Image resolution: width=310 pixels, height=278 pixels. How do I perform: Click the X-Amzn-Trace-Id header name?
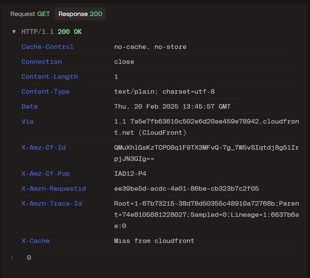pyautogui.click(x=51, y=203)
